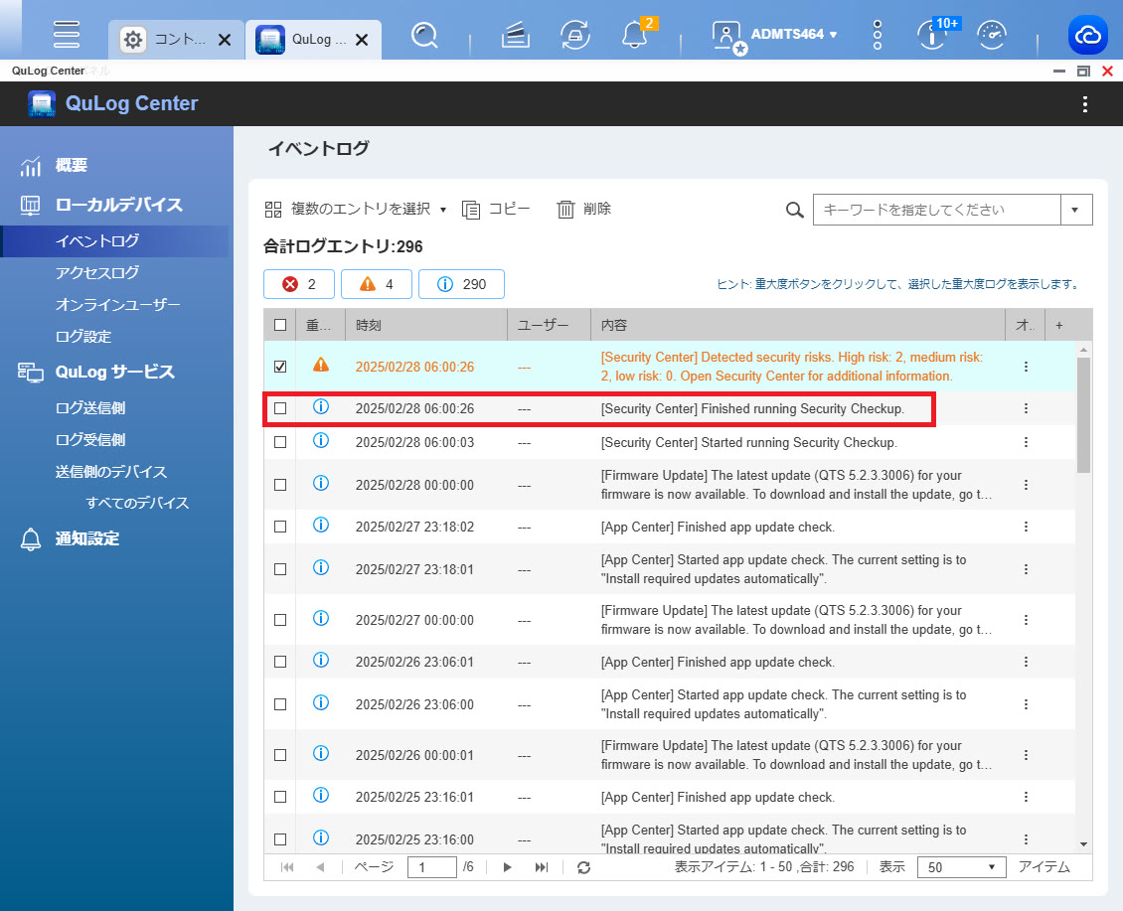This screenshot has height=911, width=1123.
Task: Open すべてのデバイス in the sidebar
Action: [x=137, y=503]
